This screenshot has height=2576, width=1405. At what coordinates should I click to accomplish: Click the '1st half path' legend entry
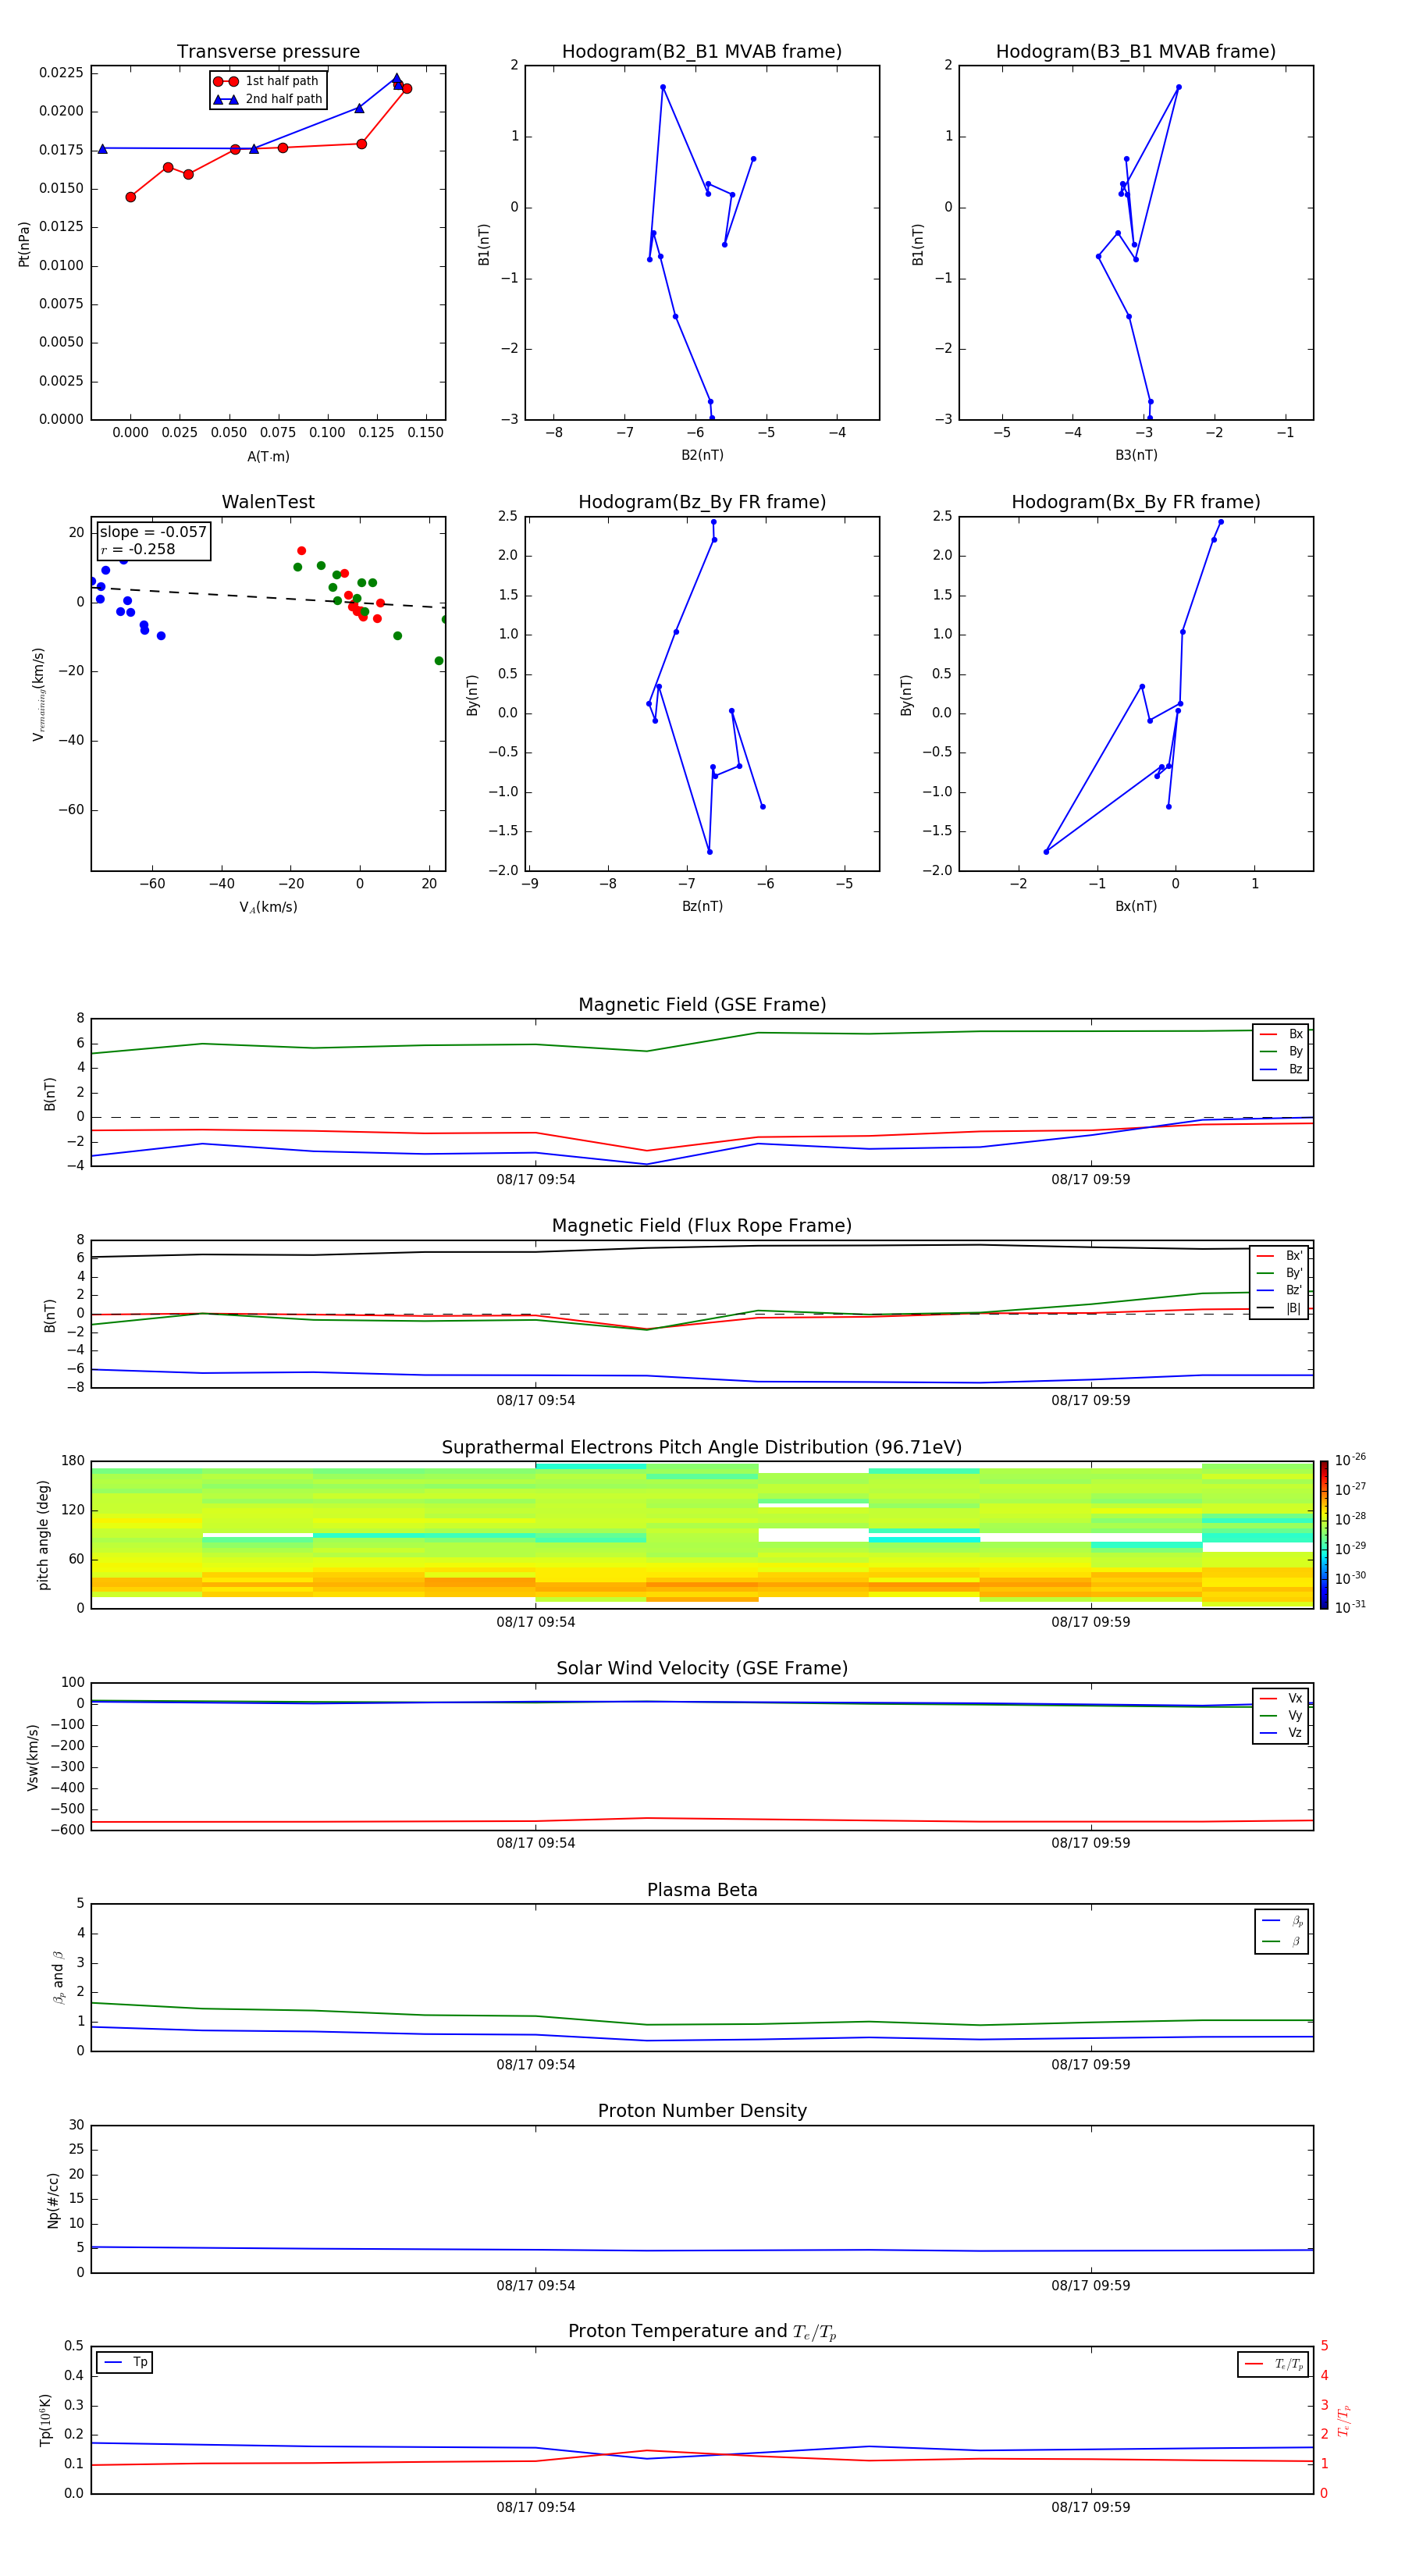tap(267, 81)
